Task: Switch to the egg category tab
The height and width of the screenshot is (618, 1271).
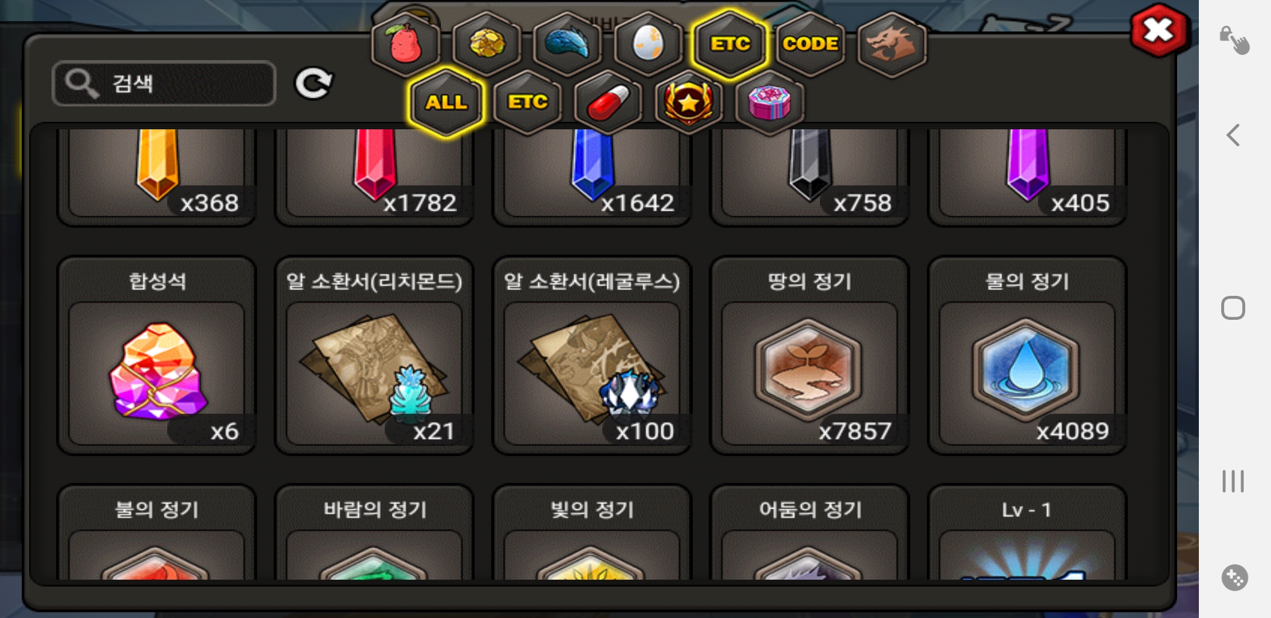Action: [649, 44]
